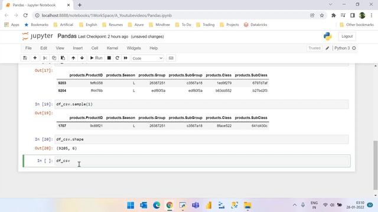Open the browser side panel icon

tap(353, 15)
